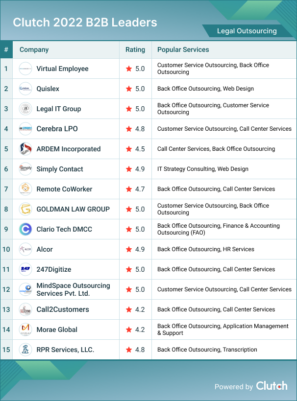Click the star icon in Call2Customers row
The width and height of the screenshot is (297, 401).
[129, 309]
